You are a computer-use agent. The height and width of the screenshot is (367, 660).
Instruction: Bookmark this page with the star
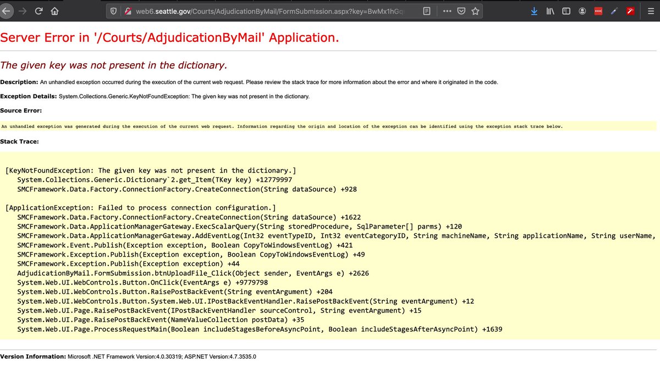click(x=475, y=11)
